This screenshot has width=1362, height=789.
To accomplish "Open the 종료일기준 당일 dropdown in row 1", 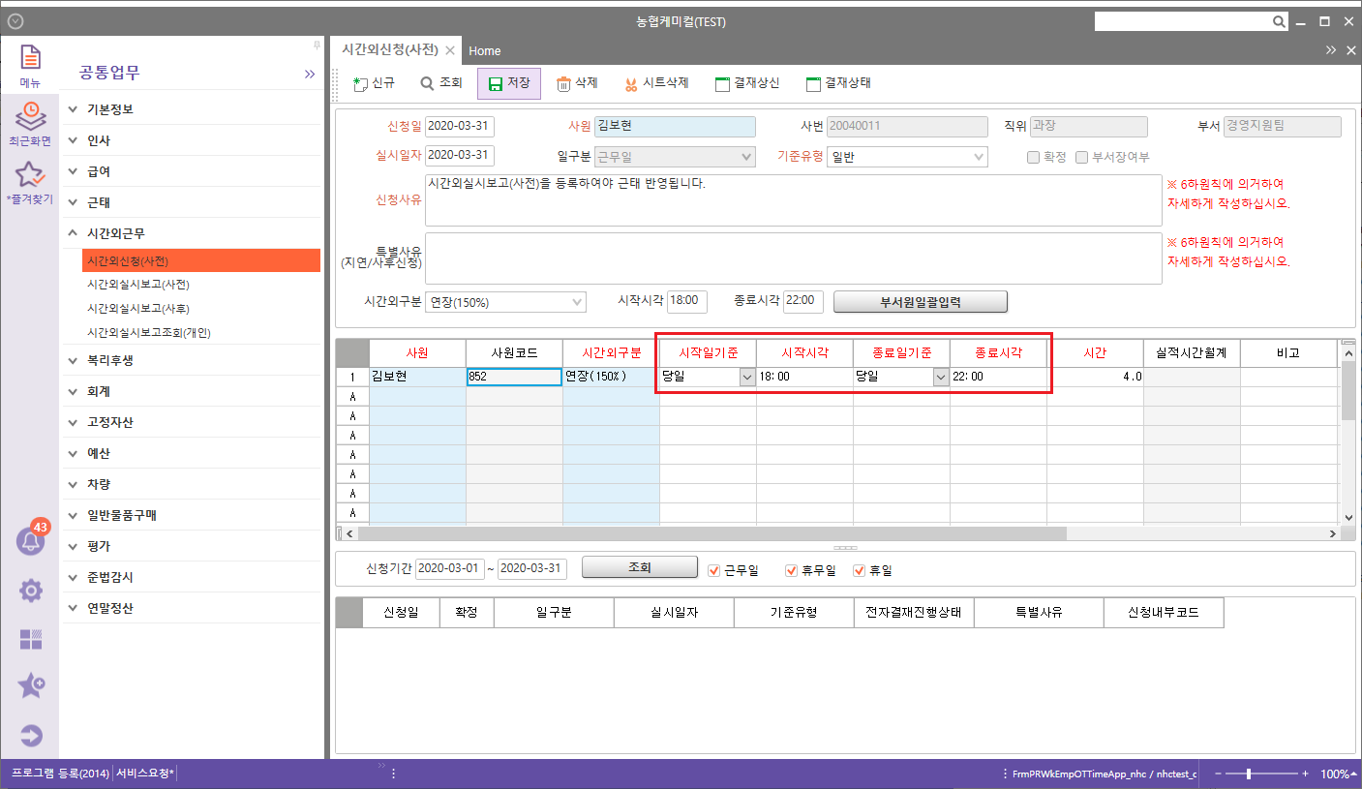I will (x=941, y=378).
